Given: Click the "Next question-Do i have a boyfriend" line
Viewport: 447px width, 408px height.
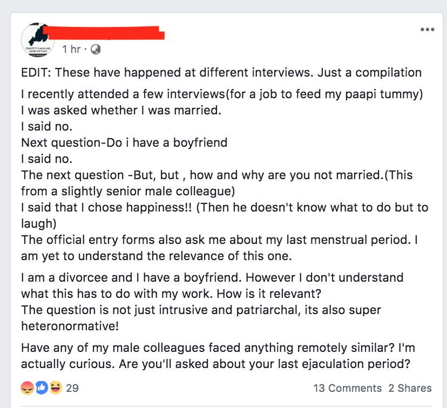Looking at the screenshot, I should (124, 143).
